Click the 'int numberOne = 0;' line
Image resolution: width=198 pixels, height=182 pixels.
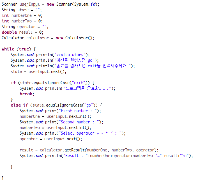pos(22,15)
